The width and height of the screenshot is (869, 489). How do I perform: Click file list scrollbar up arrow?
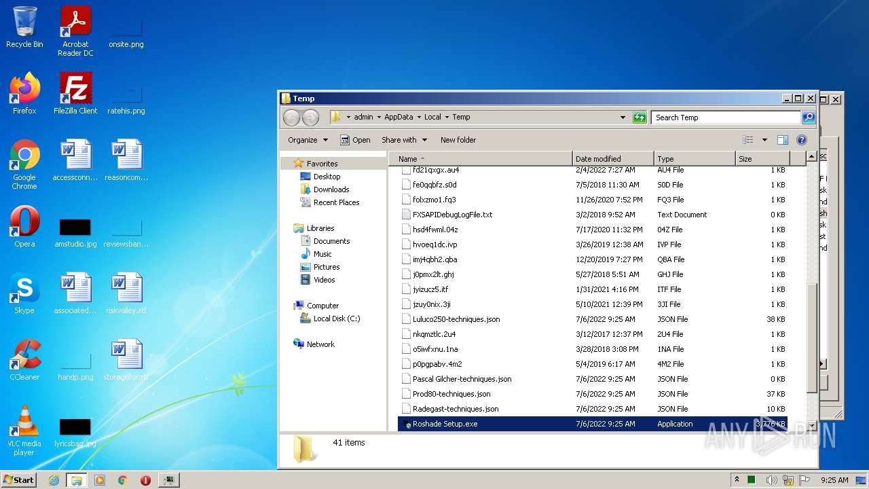pyautogui.click(x=812, y=158)
